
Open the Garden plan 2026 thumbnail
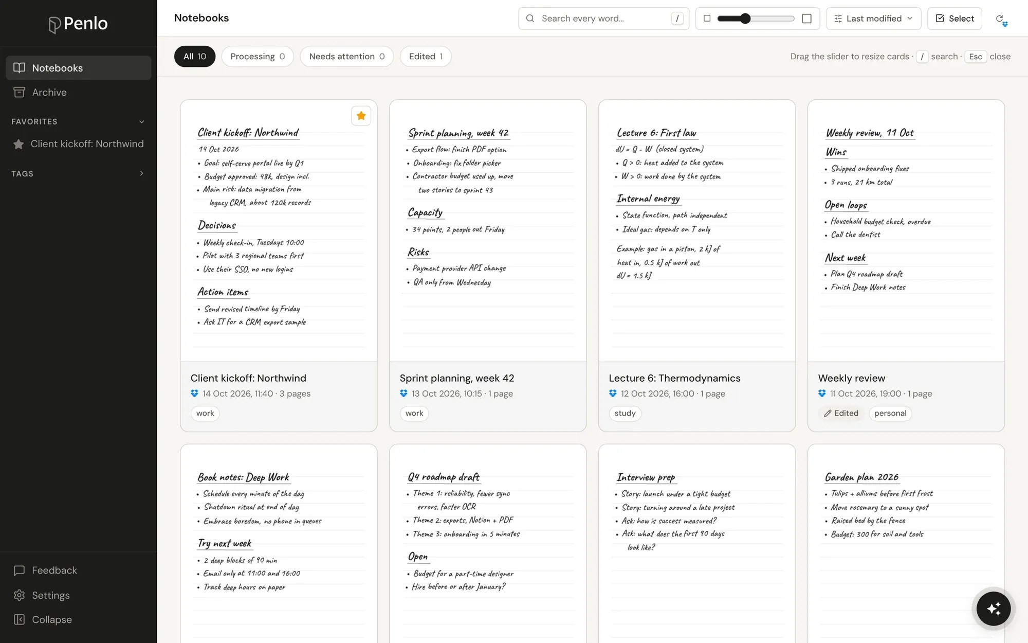coord(906,544)
